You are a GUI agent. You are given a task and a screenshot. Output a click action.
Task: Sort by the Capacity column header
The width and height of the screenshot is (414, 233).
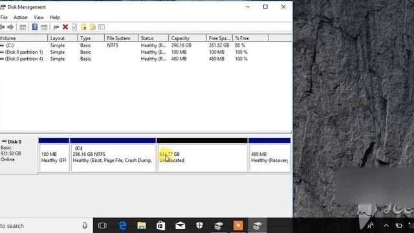tap(188, 38)
